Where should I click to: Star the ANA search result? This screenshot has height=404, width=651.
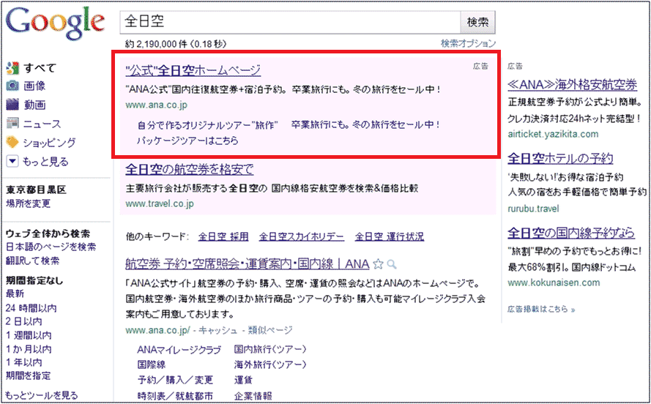[378, 263]
